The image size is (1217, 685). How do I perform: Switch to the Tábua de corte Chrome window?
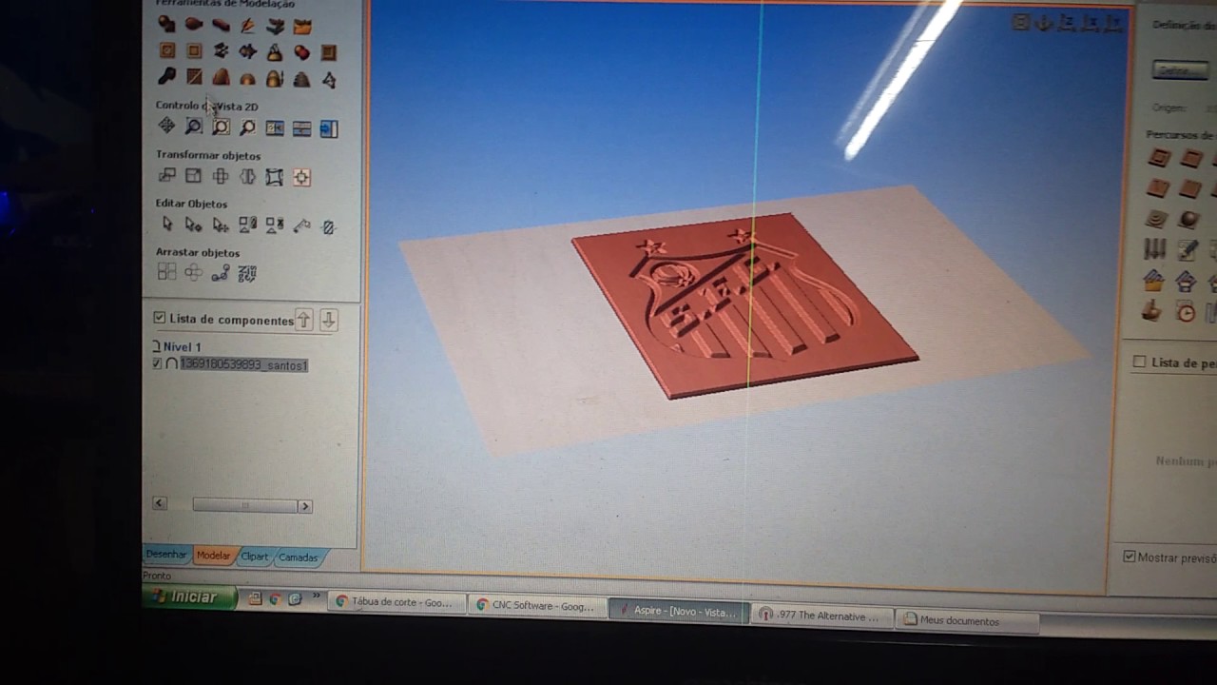click(398, 602)
